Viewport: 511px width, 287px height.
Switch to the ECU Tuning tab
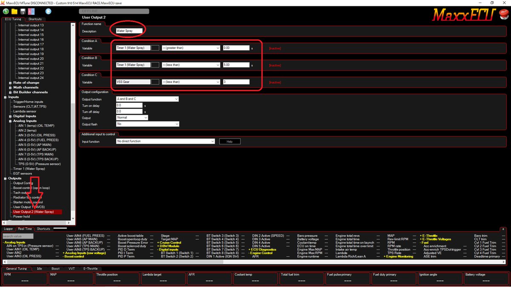[13, 19]
